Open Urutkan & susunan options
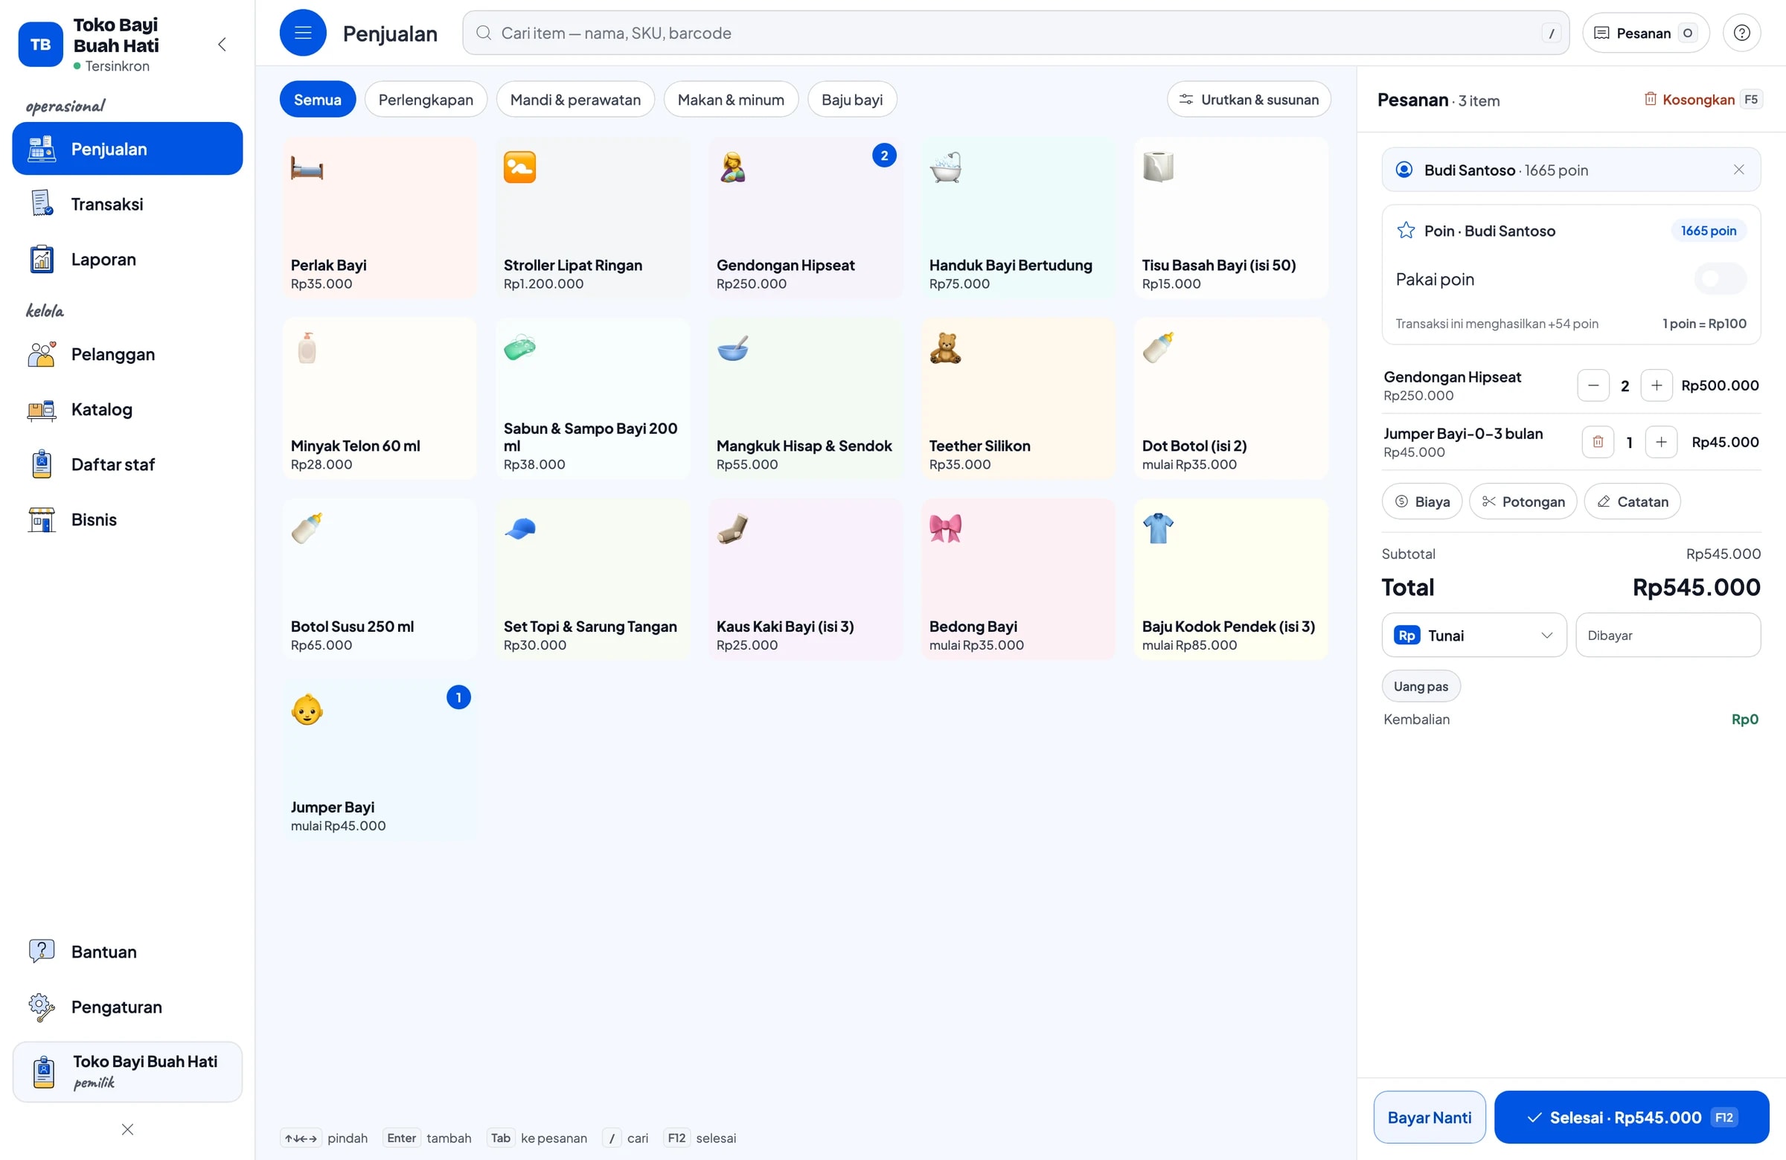This screenshot has width=1786, height=1160. 1249,99
